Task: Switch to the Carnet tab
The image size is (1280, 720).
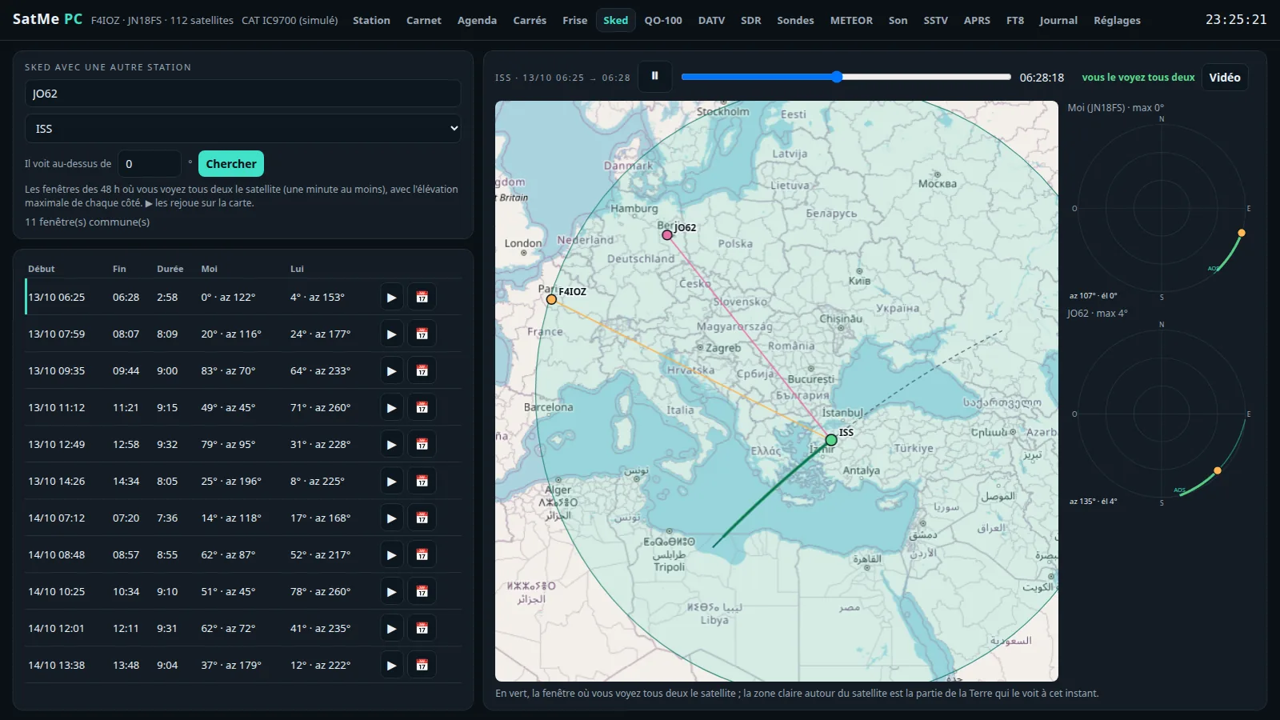Action: [424, 20]
